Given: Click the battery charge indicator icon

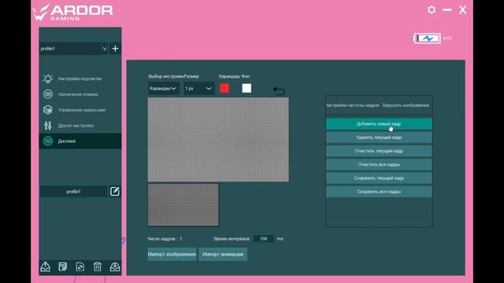Looking at the screenshot, I should pyautogui.click(x=427, y=39).
